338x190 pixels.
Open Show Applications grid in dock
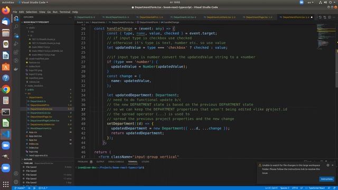[x=6, y=184]
